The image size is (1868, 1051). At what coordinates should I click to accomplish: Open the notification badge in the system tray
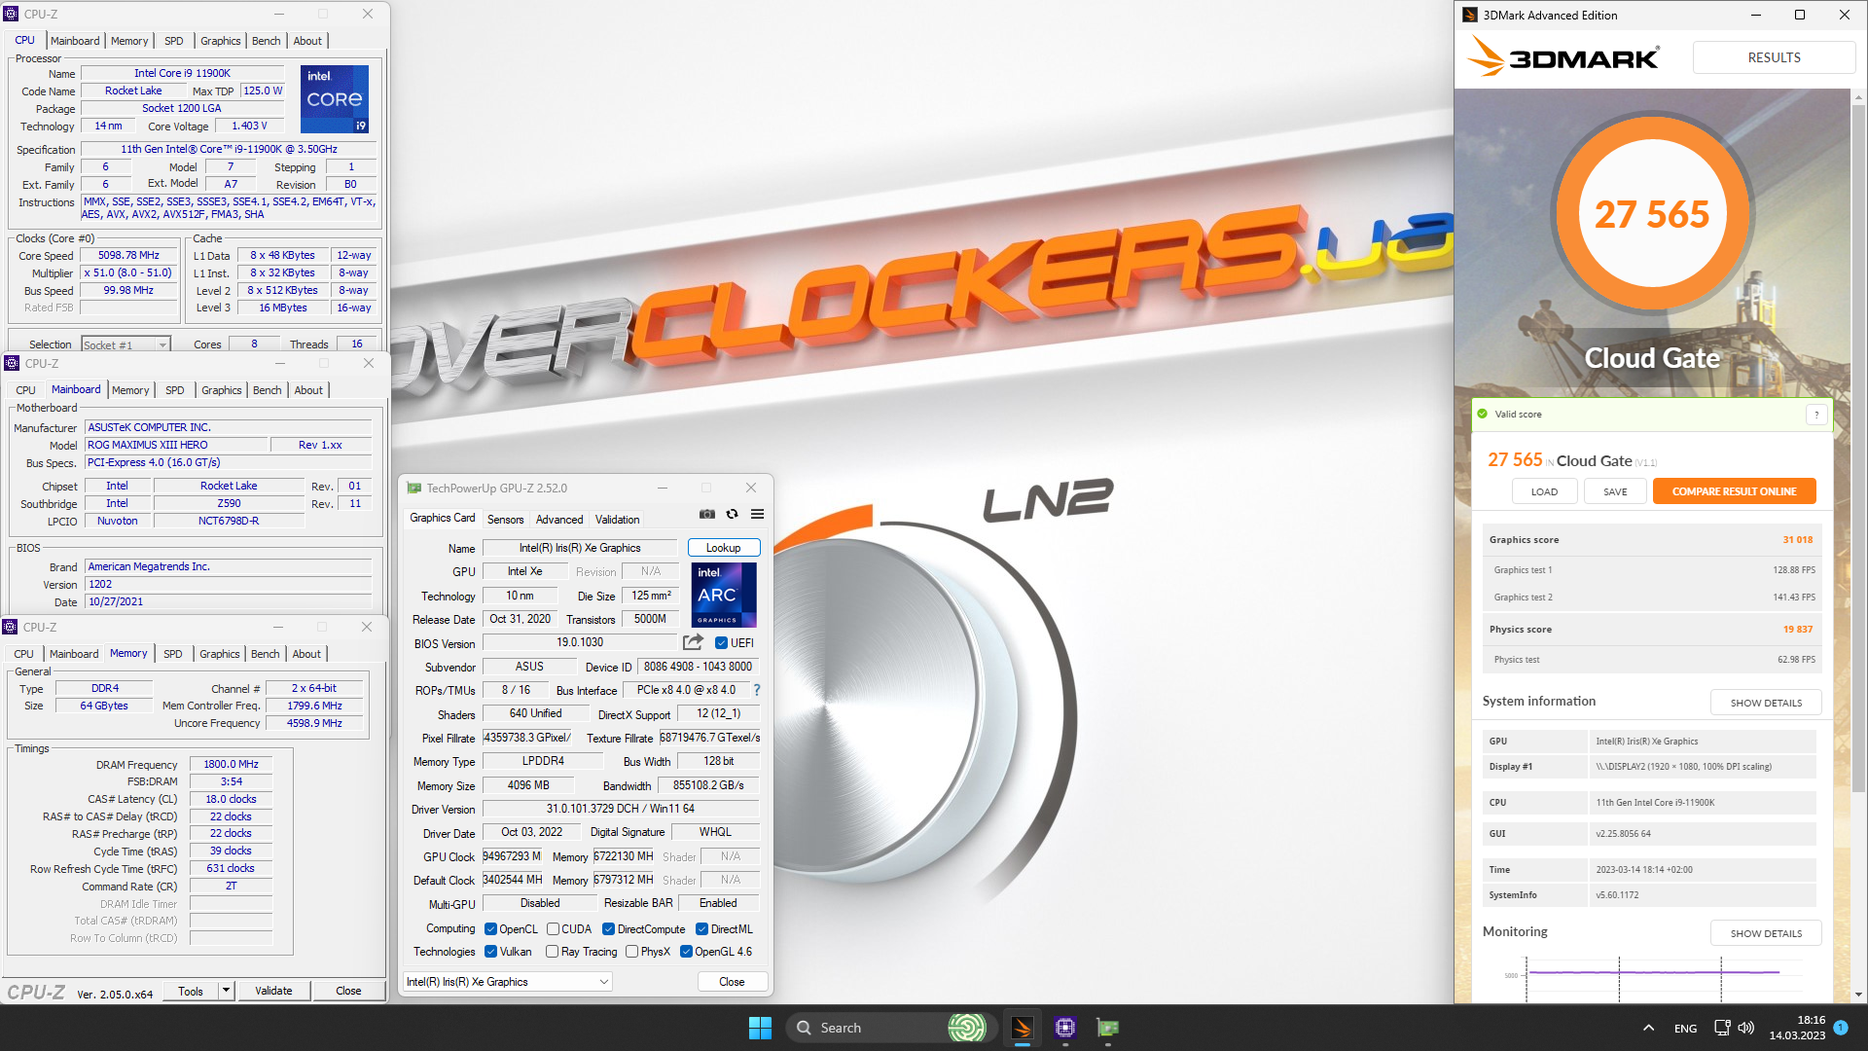pos(1841,1028)
